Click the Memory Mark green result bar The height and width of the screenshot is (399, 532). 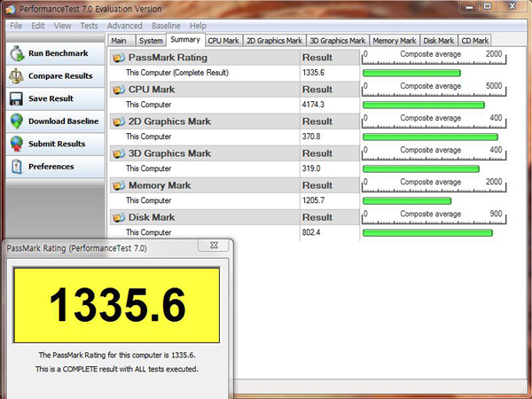407,201
